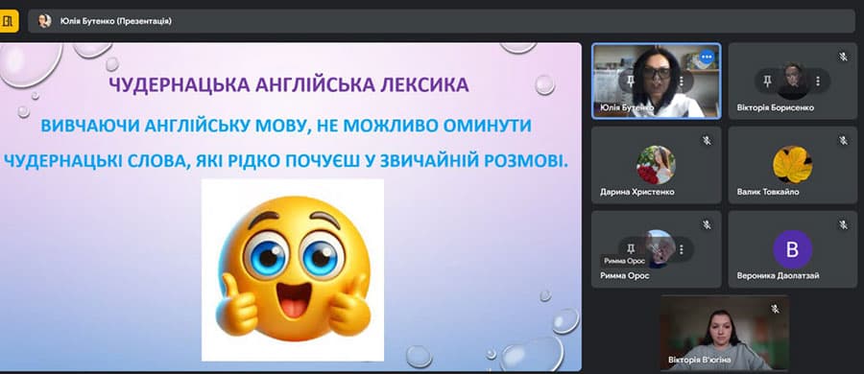Viewport: 864px width, 374px height.
Task: Click presenter avatar in the top bar
Action: tap(44, 21)
